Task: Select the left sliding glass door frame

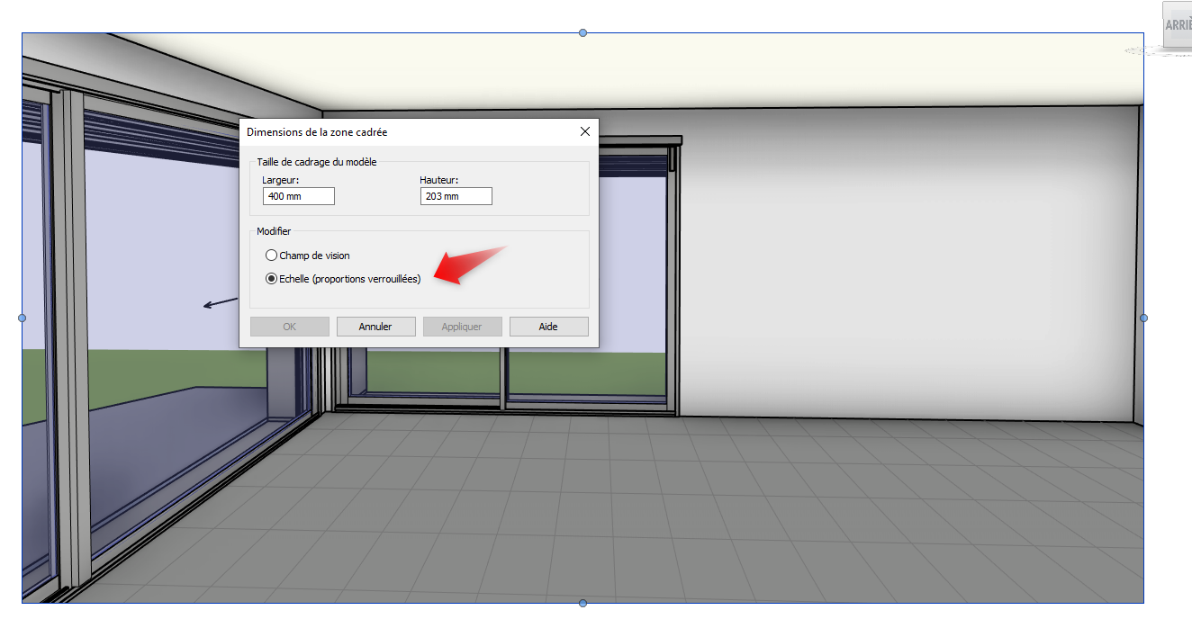Action: tap(70, 342)
